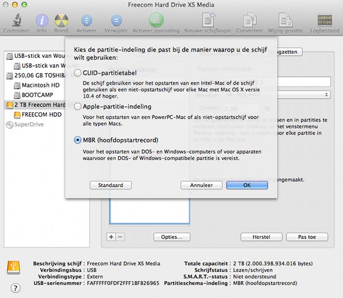The height and width of the screenshot is (298, 343).
Task: Click the Converteer toolbar icon
Action: coord(249,20)
